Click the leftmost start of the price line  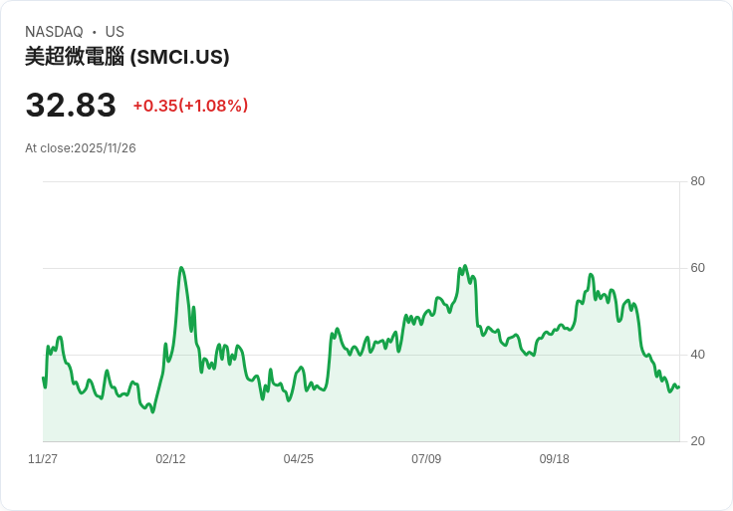coord(43,379)
